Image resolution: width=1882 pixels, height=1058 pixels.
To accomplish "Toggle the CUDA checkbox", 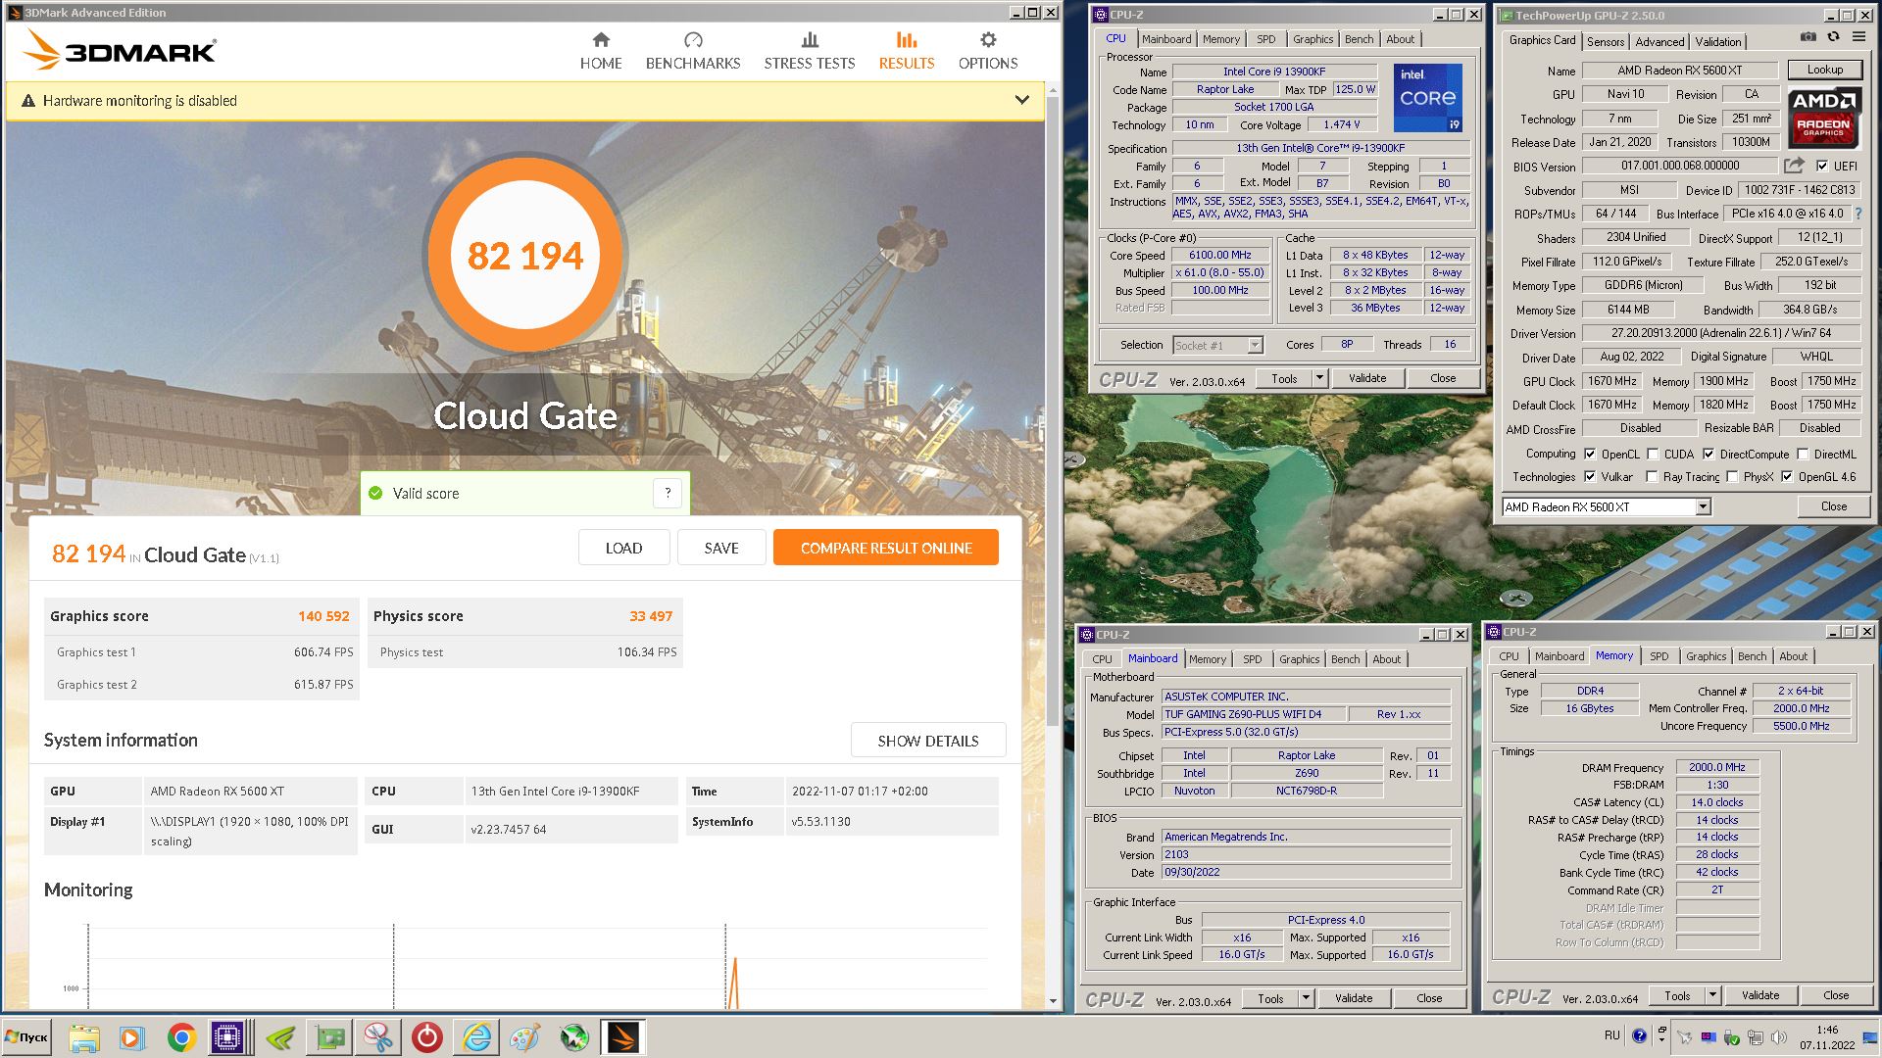I will point(1653,454).
